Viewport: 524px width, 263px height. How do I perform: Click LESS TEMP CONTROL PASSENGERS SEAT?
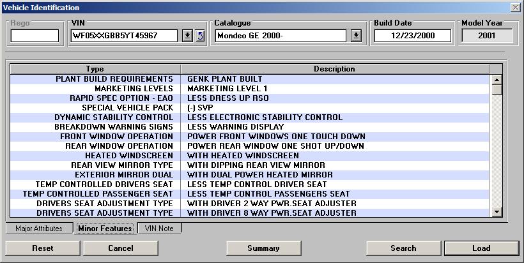(268, 194)
